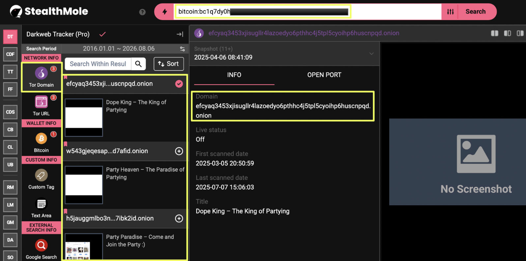Click the lightning bolt quick search icon
Viewport: 526px width, 261px height.
click(164, 12)
